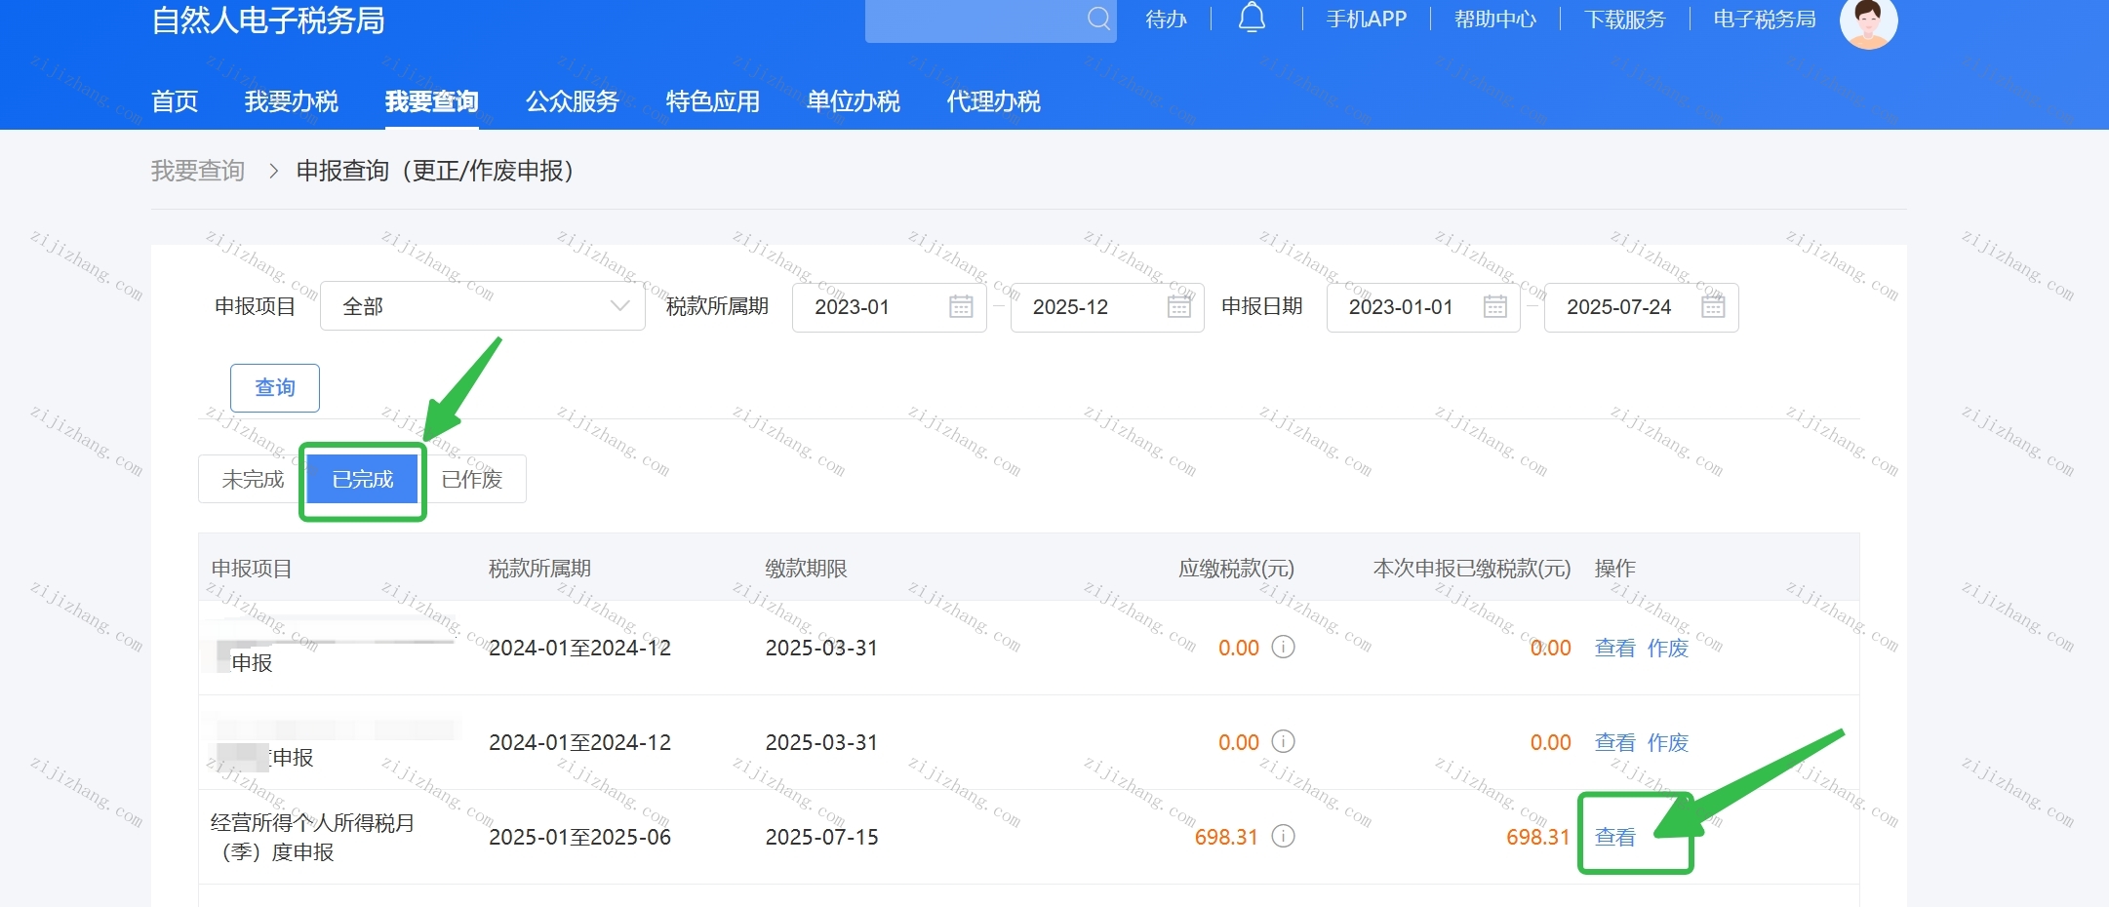Click 查看 for 经营所得个人所得税 row
Viewport: 2109px width, 907px height.
[1614, 837]
